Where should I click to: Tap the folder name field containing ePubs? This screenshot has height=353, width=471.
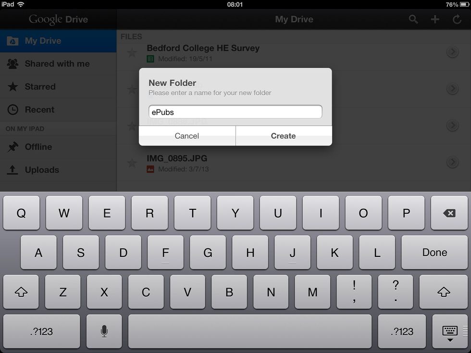[x=235, y=112]
